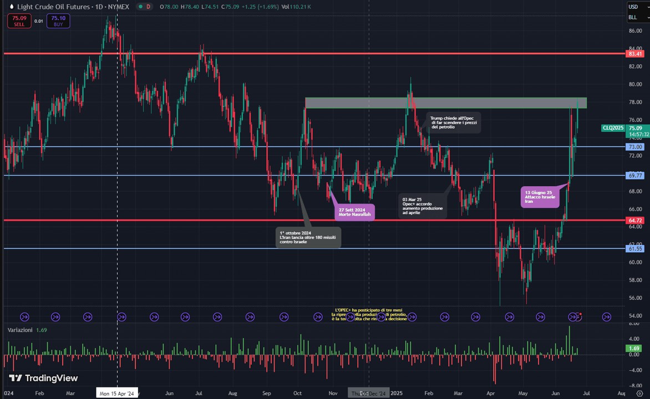Image resolution: width=650 pixels, height=399 pixels.
Task: Click the oil drop symbol icon
Action: 11,7
